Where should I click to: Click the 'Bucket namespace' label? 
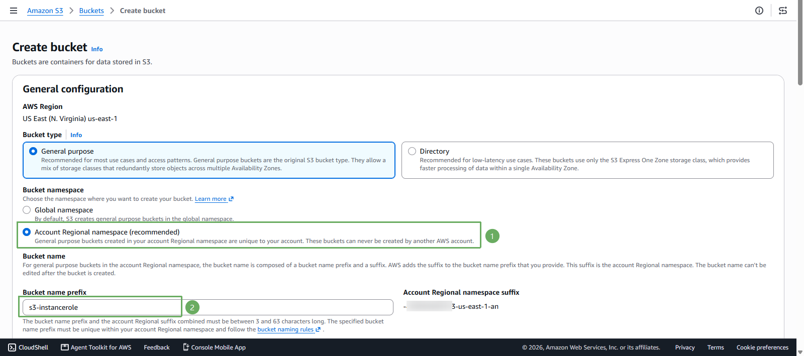click(53, 190)
